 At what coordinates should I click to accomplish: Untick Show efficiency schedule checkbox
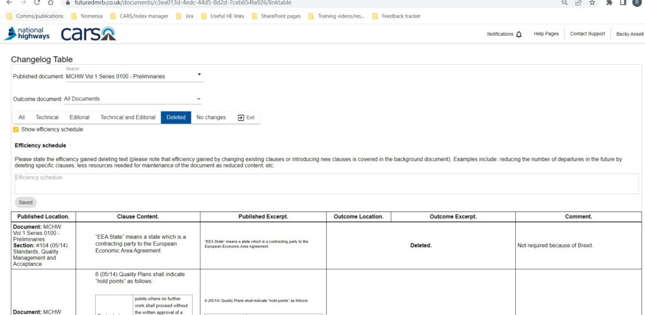coord(16,130)
